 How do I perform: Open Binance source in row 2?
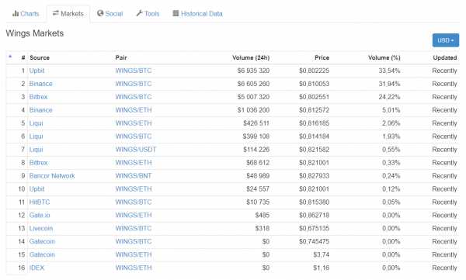click(x=40, y=84)
